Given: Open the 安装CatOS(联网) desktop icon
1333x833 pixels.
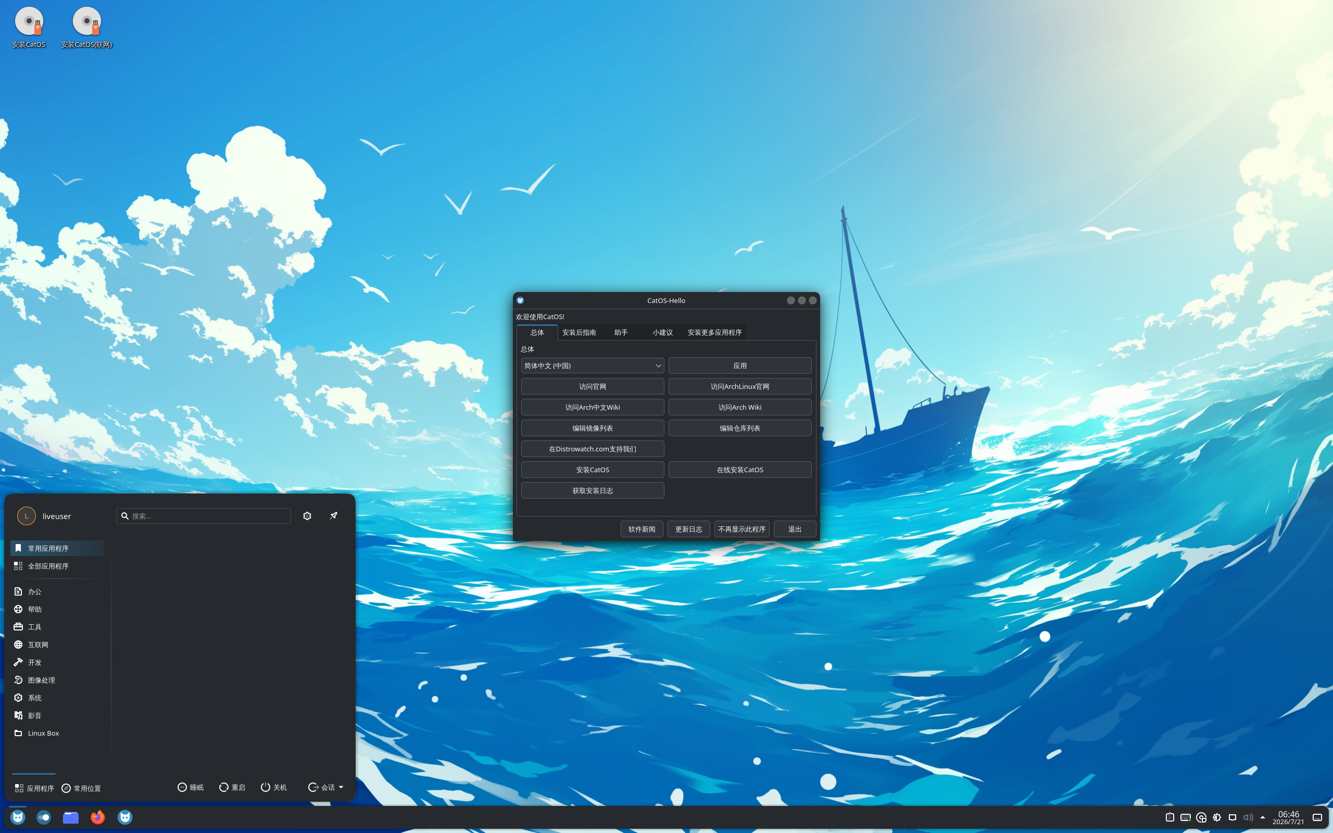Looking at the screenshot, I should tap(86, 28).
